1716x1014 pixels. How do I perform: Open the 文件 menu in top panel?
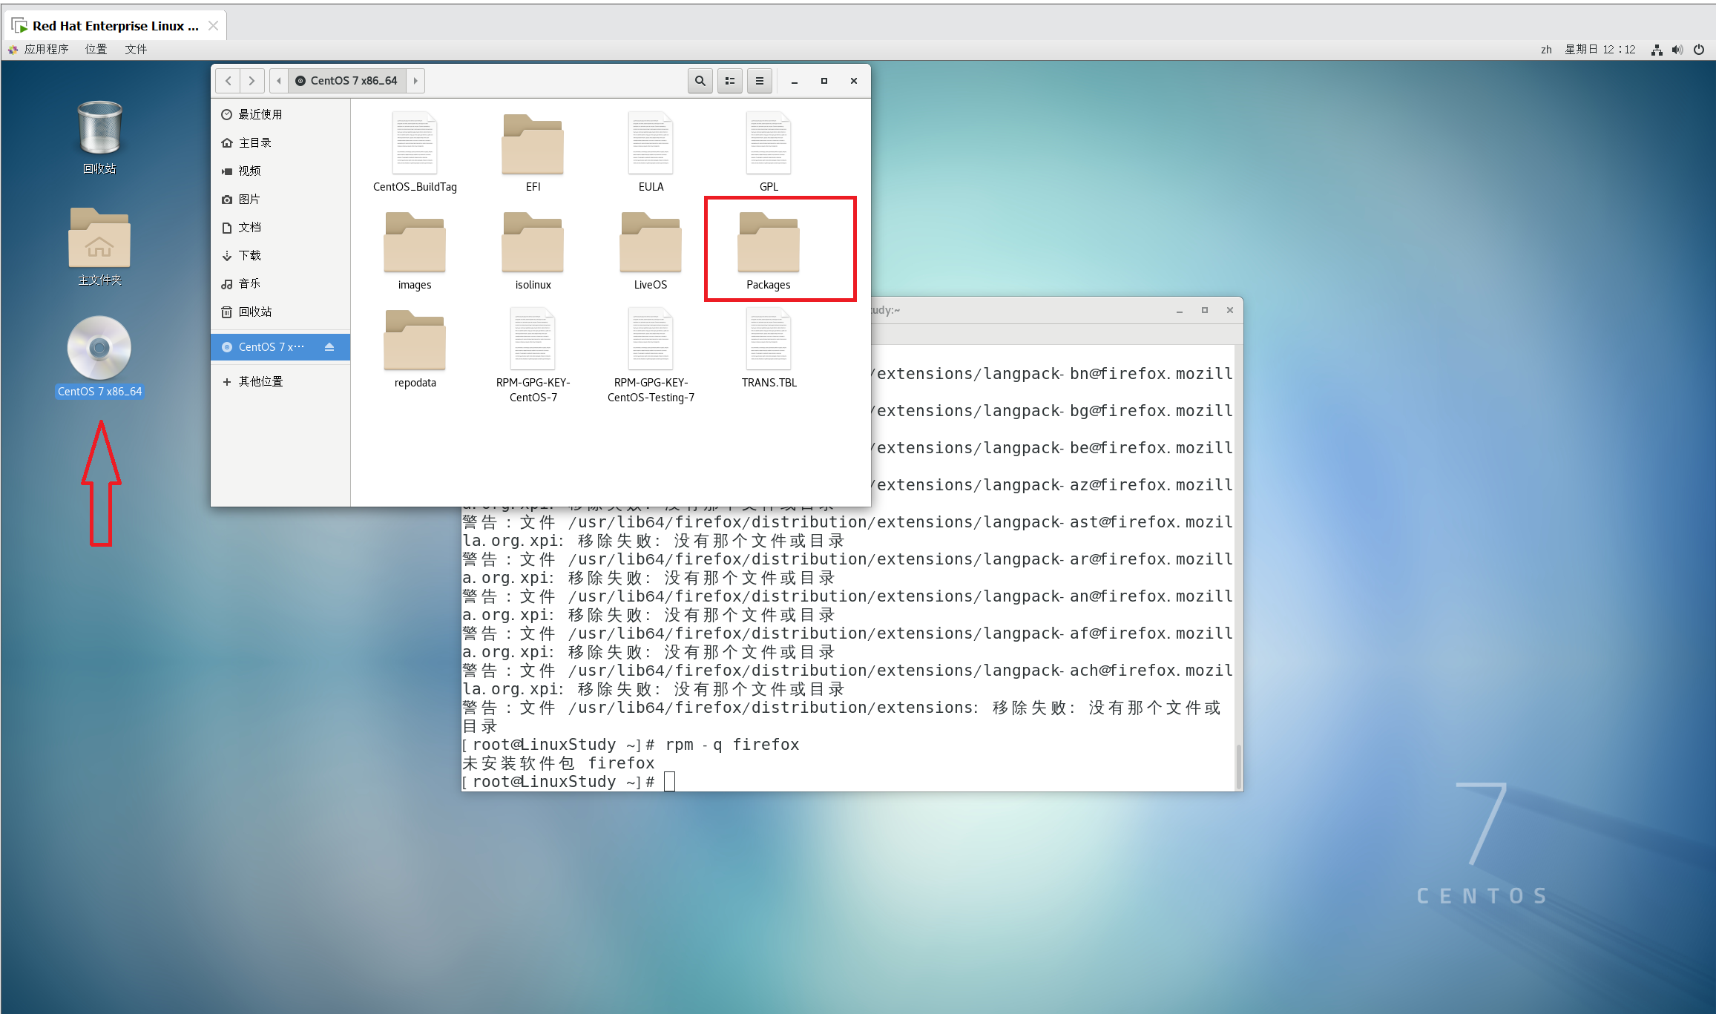tap(136, 49)
